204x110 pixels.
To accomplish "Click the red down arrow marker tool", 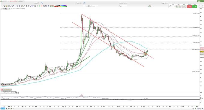I will click(42, 6).
